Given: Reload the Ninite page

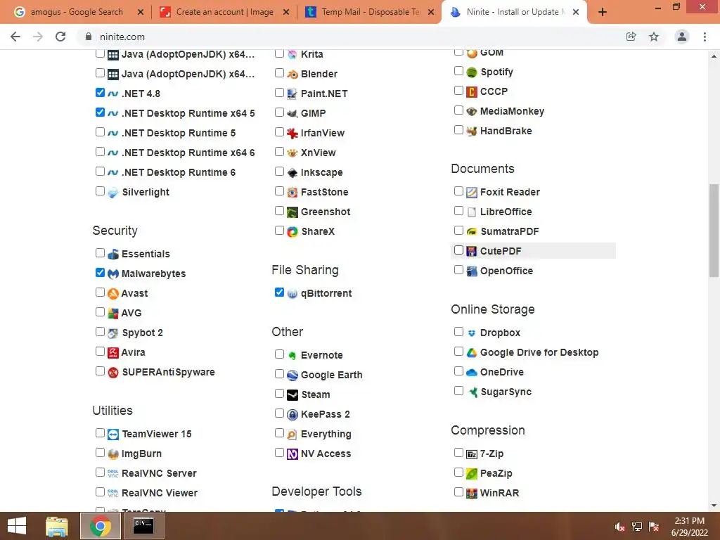Looking at the screenshot, I should tap(60, 37).
